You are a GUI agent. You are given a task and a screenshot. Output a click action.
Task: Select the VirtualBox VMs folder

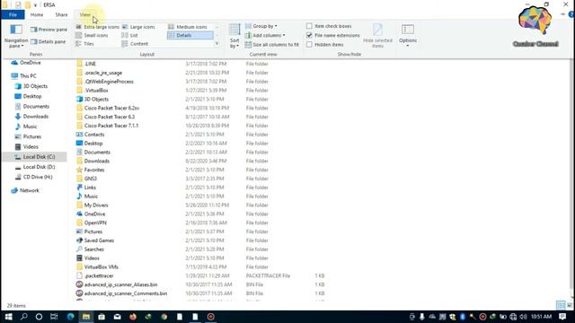click(97, 267)
